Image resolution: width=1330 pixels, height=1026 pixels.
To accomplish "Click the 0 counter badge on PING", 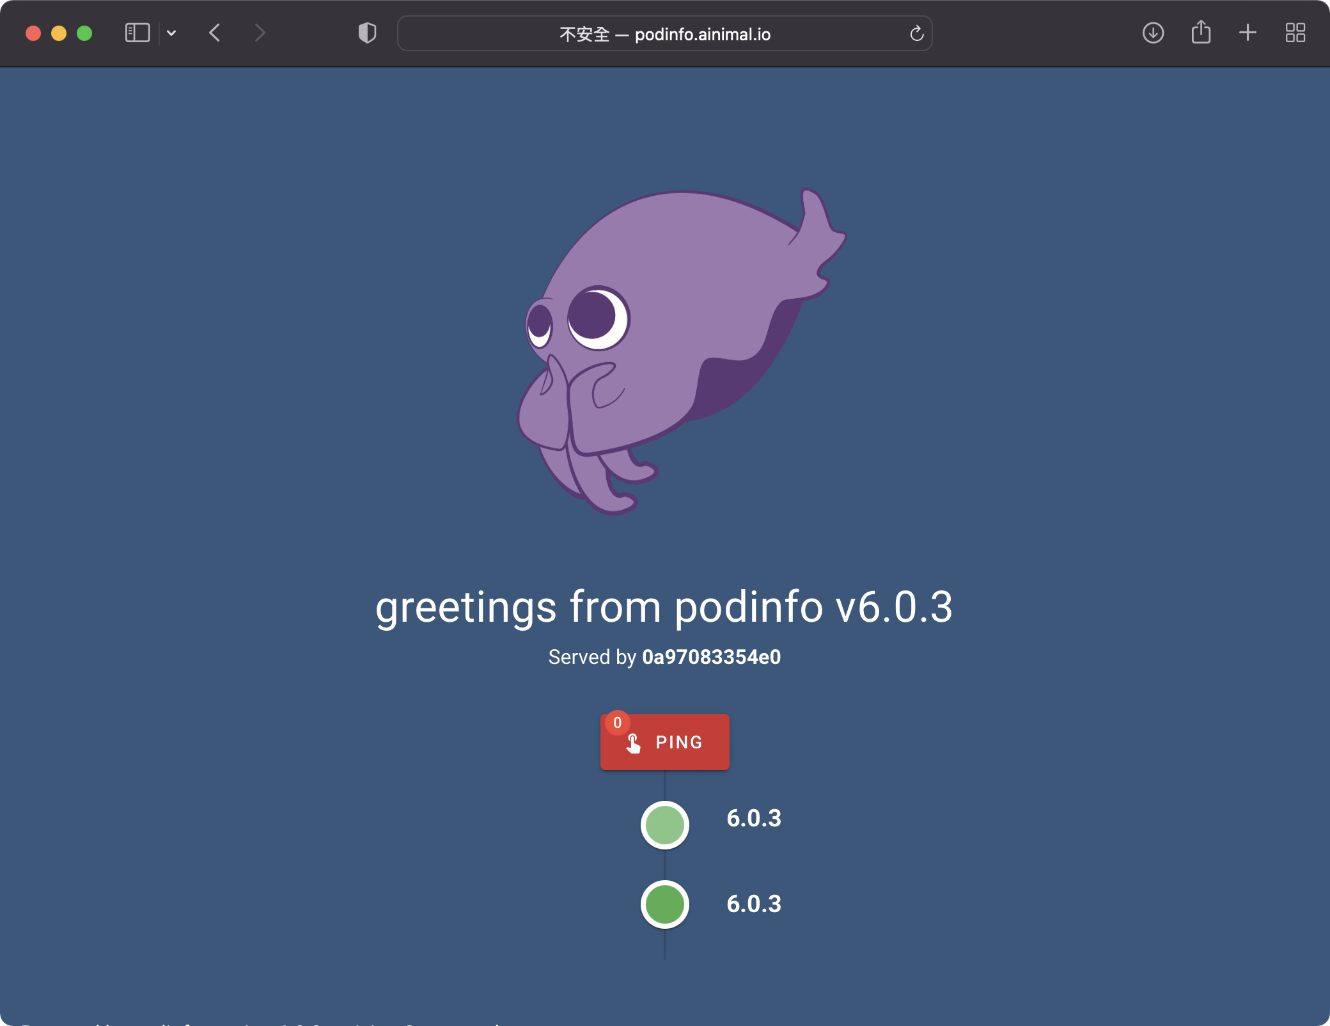I will [x=617, y=723].
